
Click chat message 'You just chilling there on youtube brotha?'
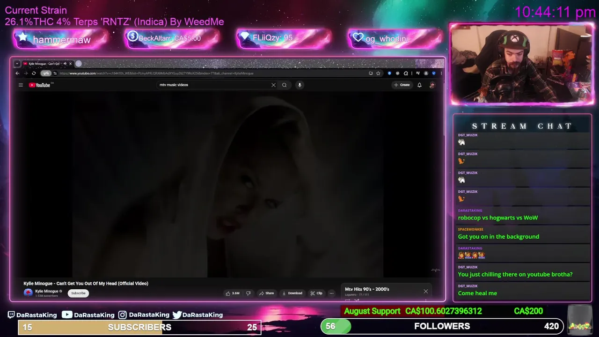point(515,274)
